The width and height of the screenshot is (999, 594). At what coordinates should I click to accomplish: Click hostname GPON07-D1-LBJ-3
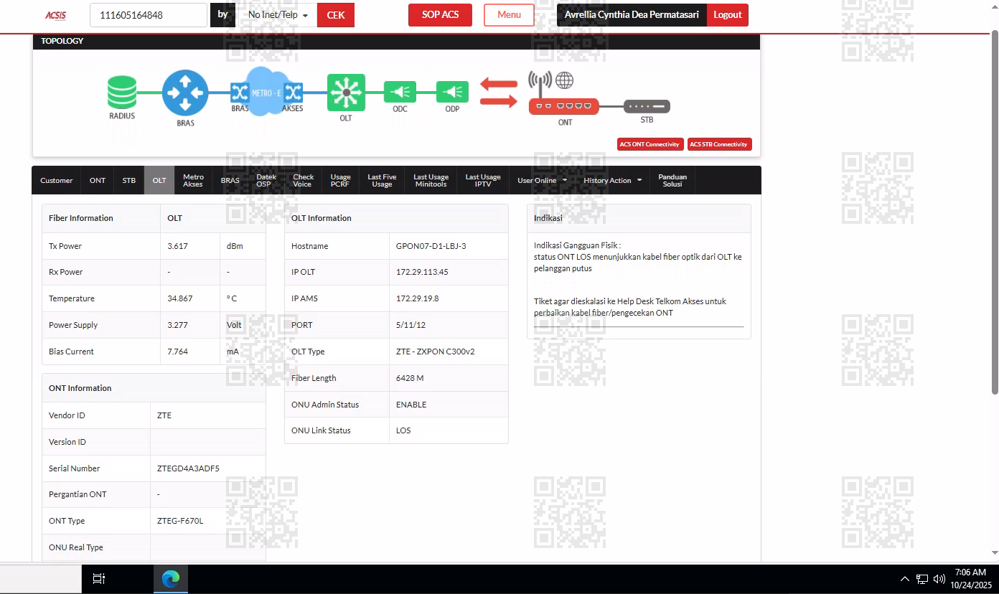click(x=431, y=246)
